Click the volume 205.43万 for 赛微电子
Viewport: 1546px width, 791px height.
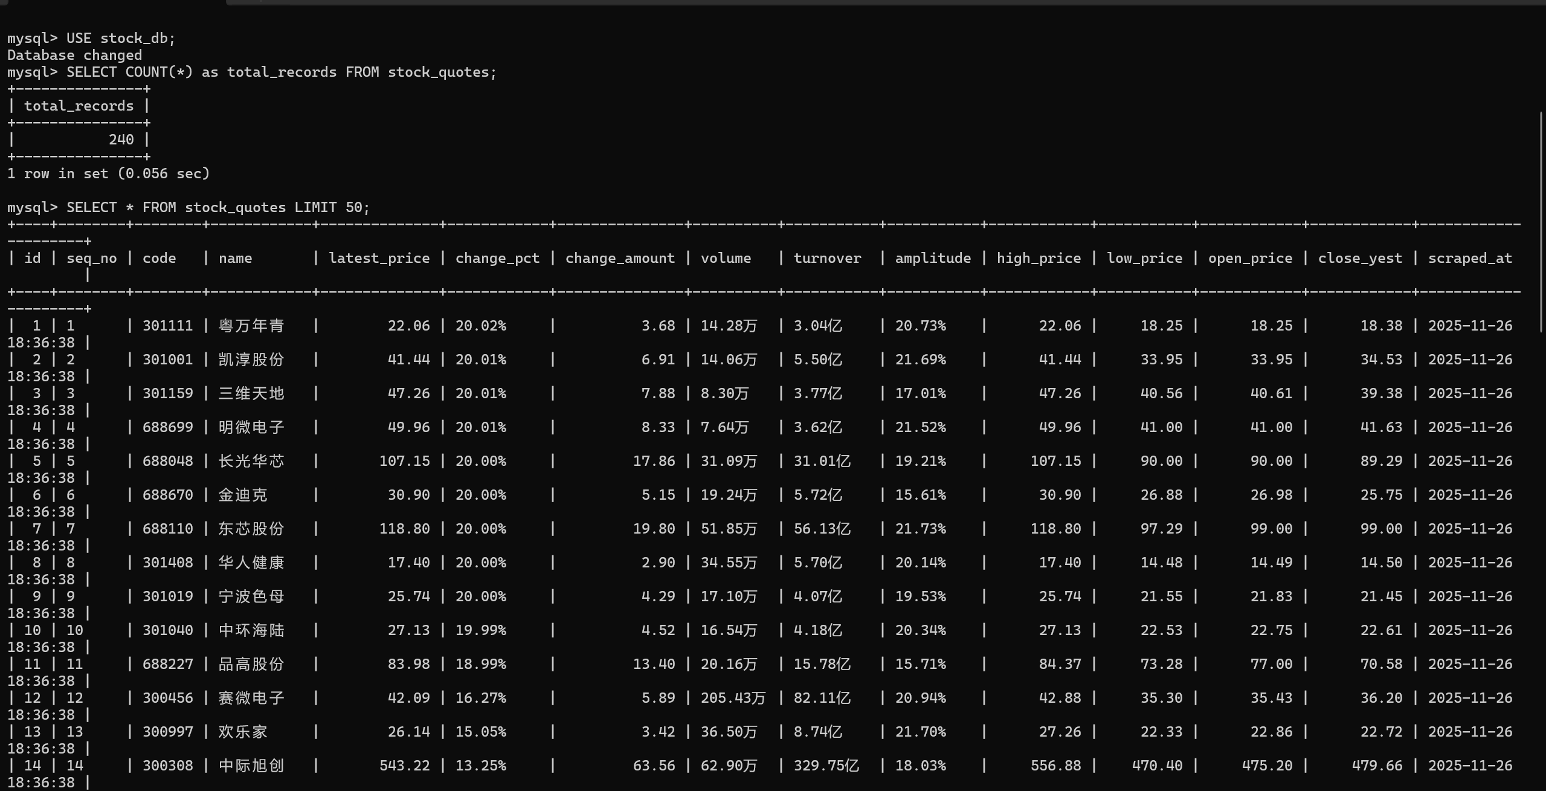tap(732, 698)
